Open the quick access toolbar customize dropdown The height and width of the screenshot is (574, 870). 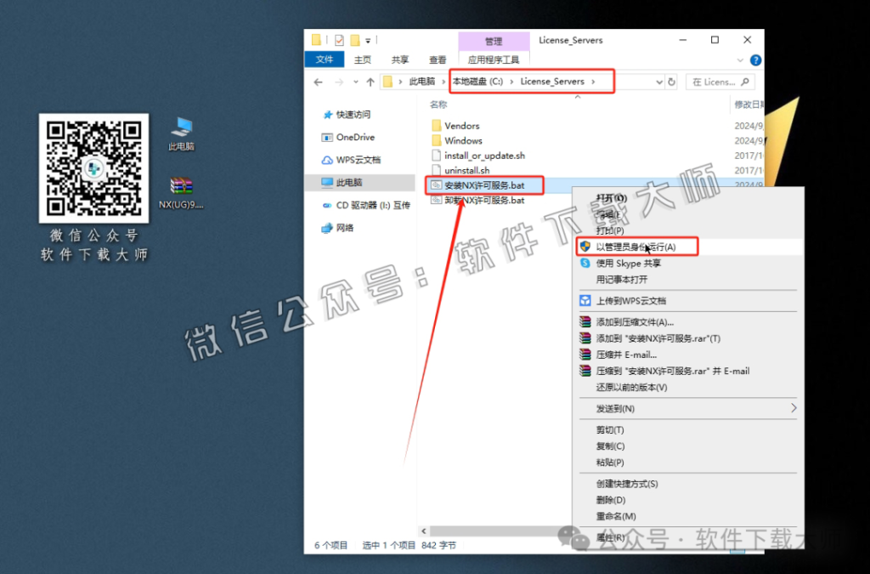369,39
